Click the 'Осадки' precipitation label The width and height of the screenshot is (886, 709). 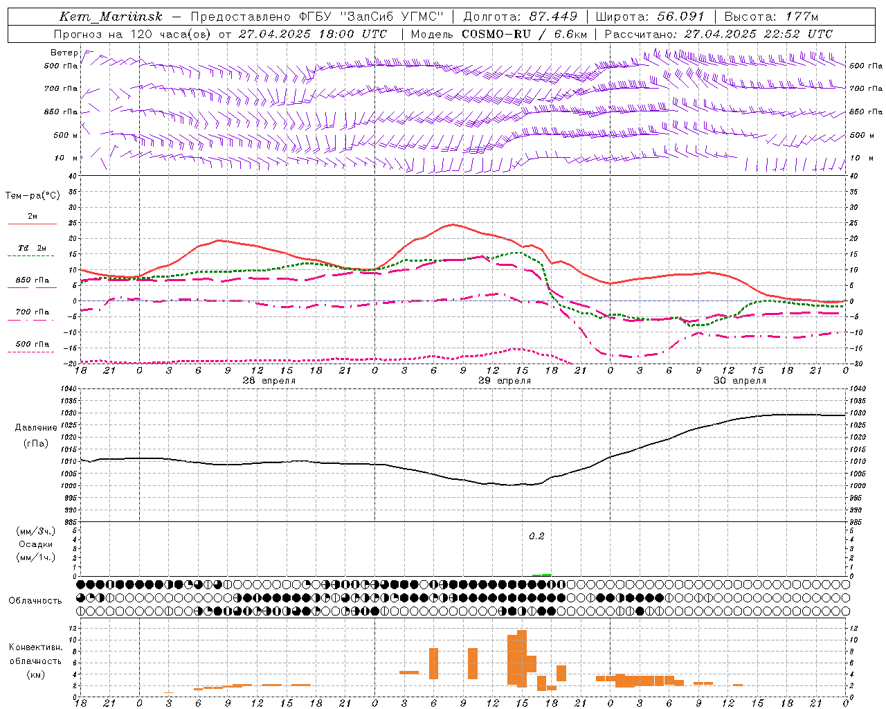[36, 544]
